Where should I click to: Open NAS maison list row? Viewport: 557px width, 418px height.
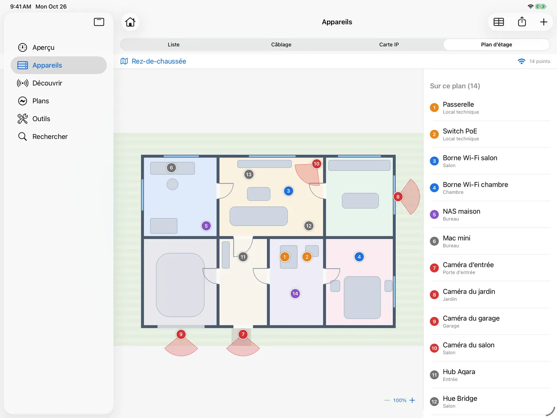(490, 214)
